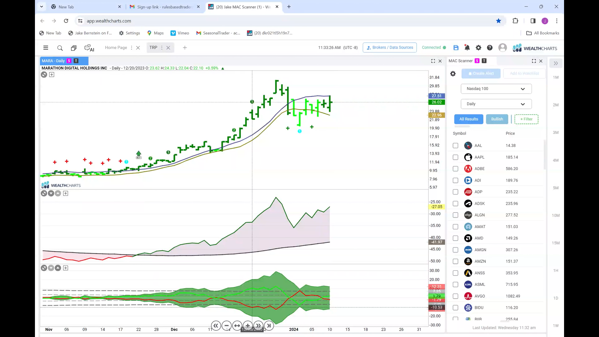Zoom out the chart with minus button
The height and width of the screenshot is (337, 599).
(226, 326)
